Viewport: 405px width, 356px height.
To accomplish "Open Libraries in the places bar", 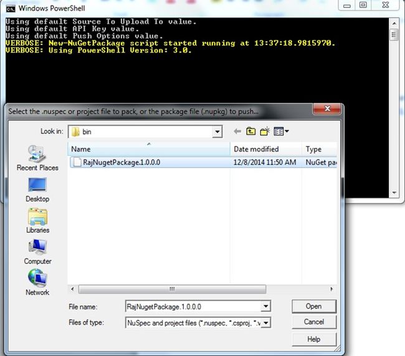I will point(38,221).
